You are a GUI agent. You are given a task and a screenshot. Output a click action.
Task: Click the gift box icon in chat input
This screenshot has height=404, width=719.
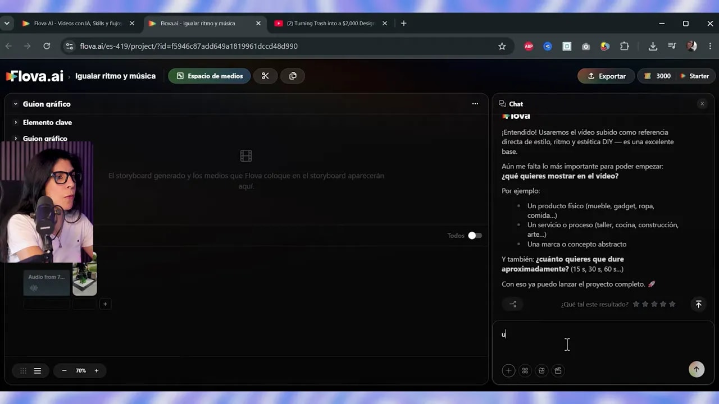pyautogui.click(x=541, y=370)
